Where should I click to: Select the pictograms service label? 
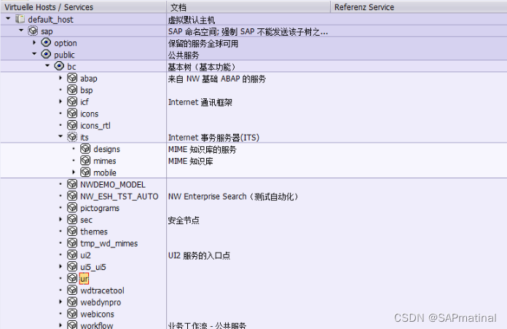[100, 208]
